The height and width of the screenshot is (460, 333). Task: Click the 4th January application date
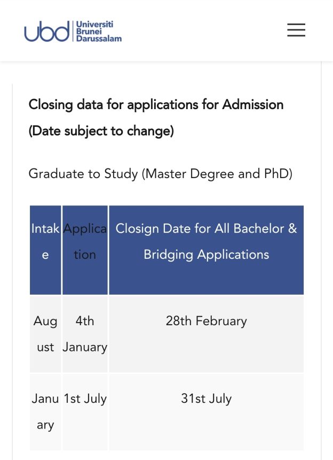85,334
